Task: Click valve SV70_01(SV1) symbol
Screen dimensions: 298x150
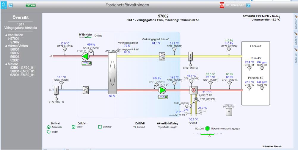Action: [x=191, y=106]
